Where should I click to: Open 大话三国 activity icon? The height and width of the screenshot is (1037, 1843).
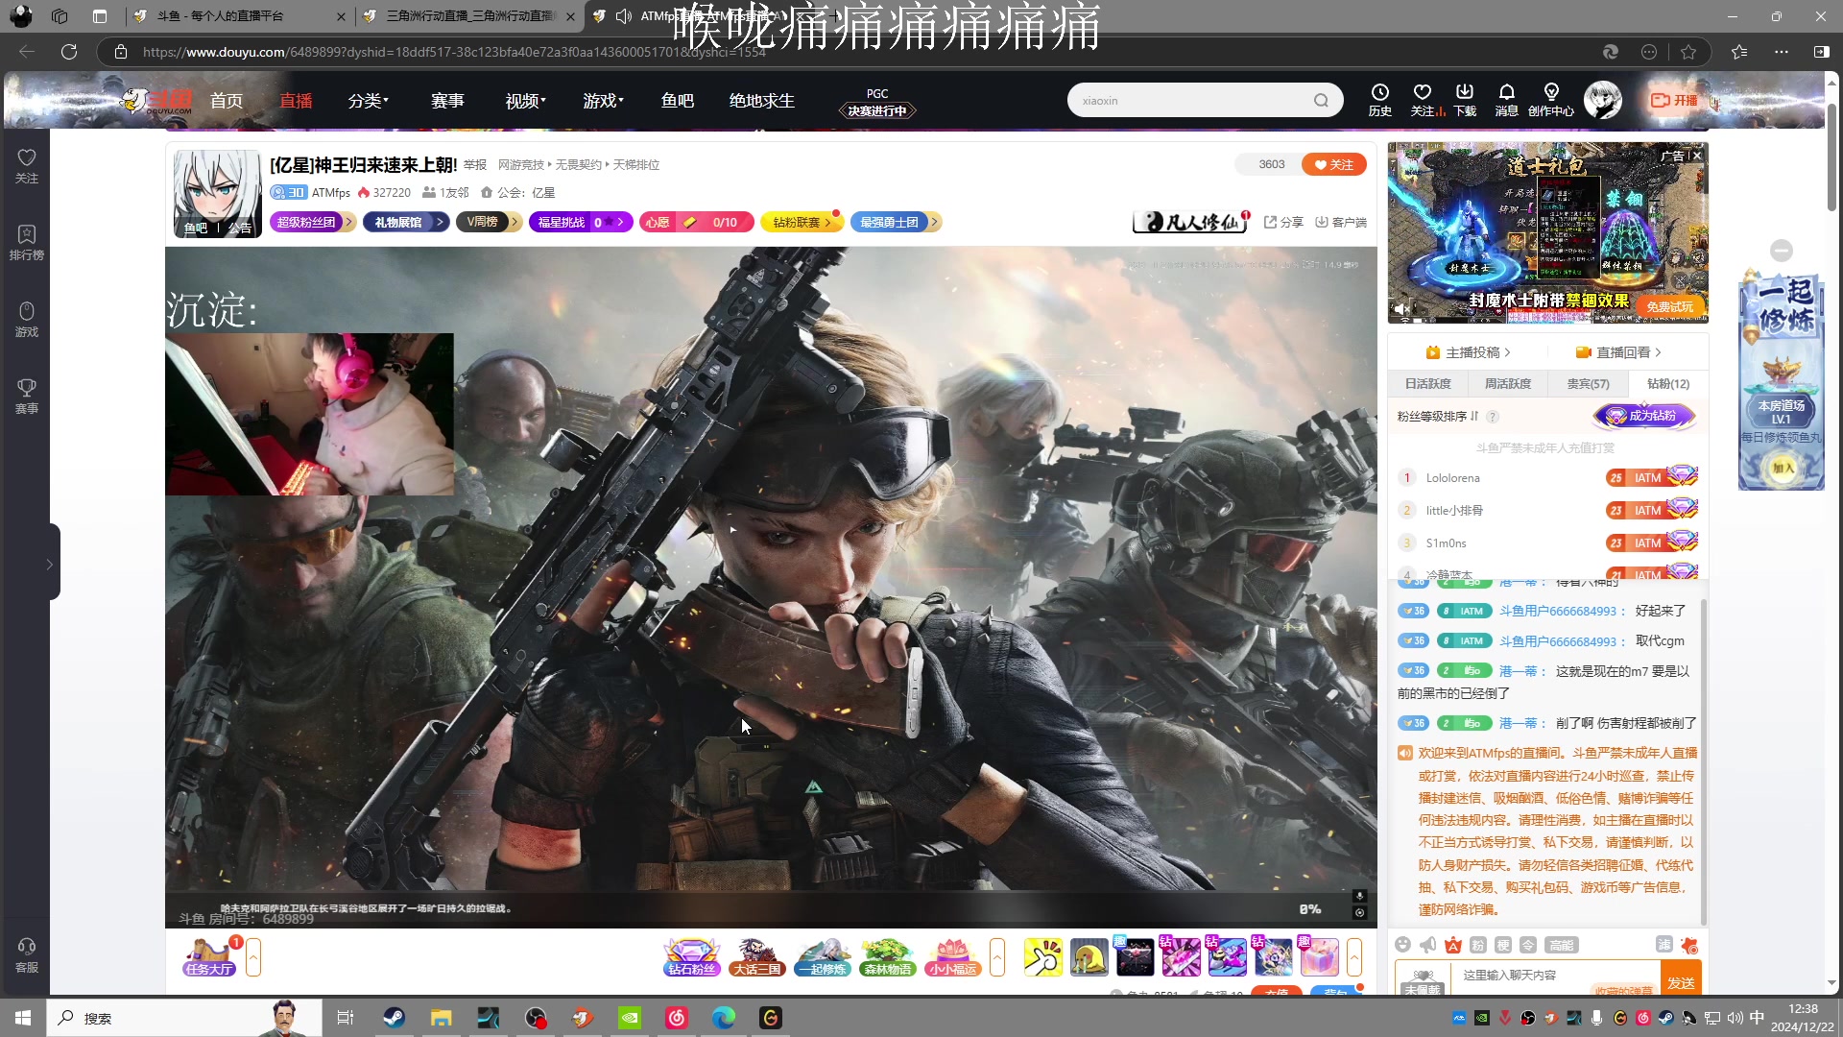click(x=757, y=957)
